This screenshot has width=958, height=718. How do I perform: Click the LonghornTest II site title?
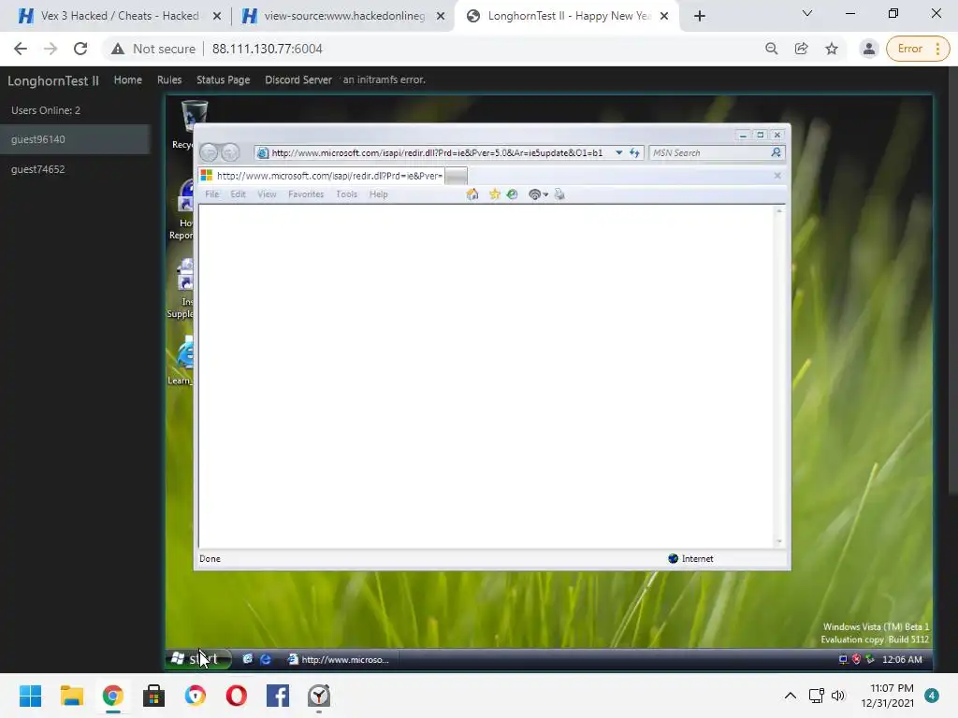tap(53, 80)
